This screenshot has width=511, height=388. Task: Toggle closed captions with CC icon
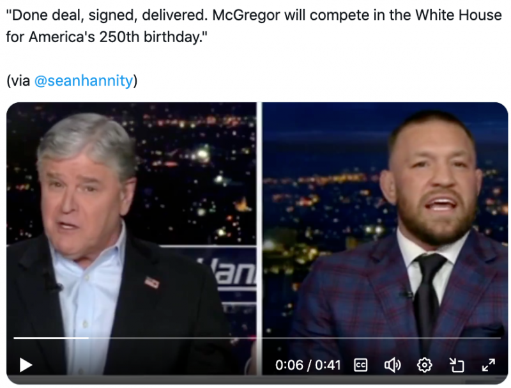(x=361, y=365)
